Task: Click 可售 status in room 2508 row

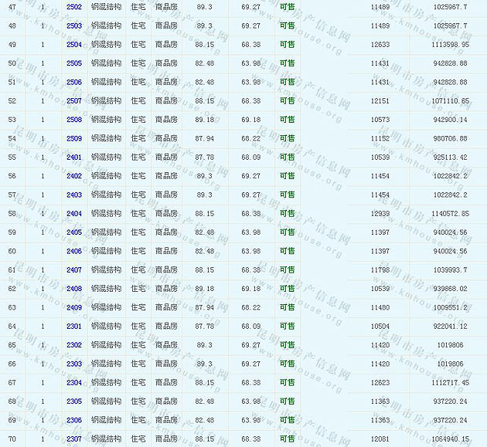Action: (287, 120)
